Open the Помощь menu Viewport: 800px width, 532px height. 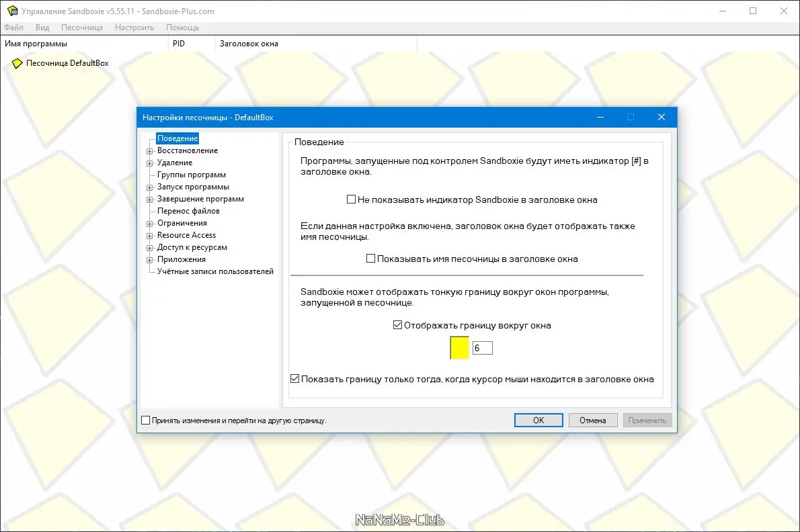coord(182,28)
